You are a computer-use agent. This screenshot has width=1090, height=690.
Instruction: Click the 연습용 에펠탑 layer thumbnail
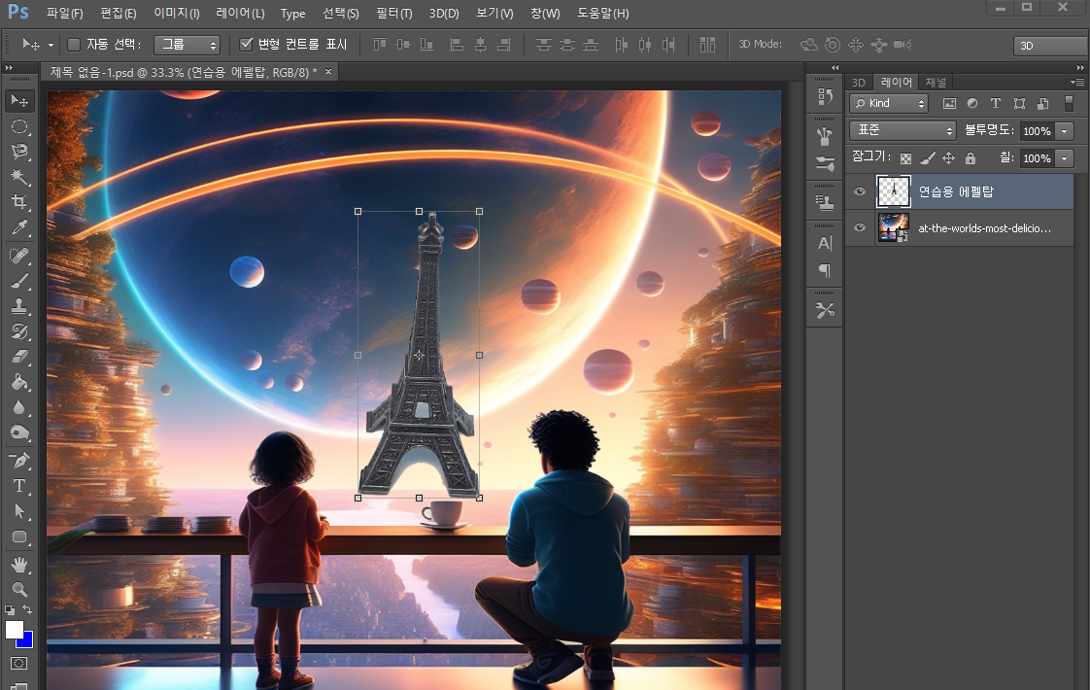click(893, 191)
